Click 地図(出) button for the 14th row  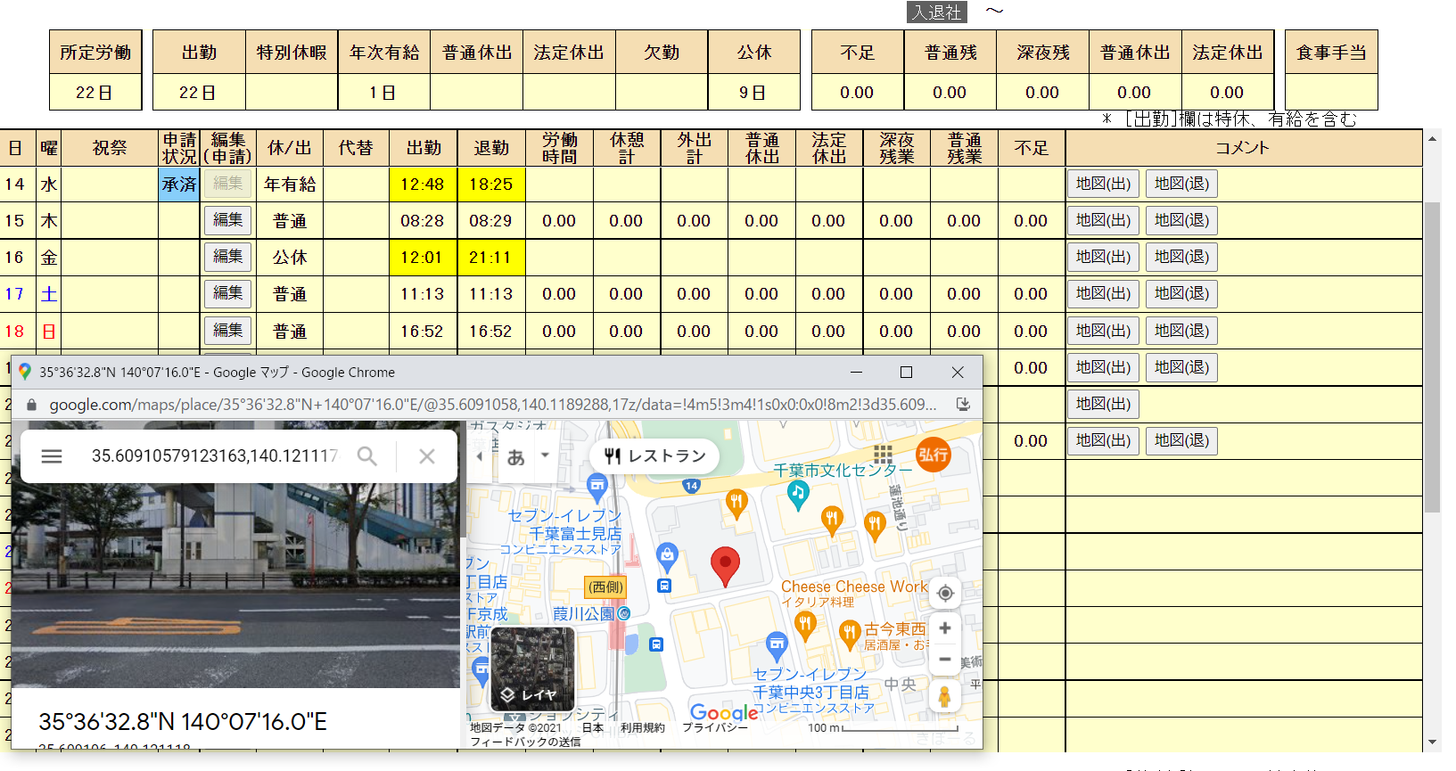(x=1103, y=184)
